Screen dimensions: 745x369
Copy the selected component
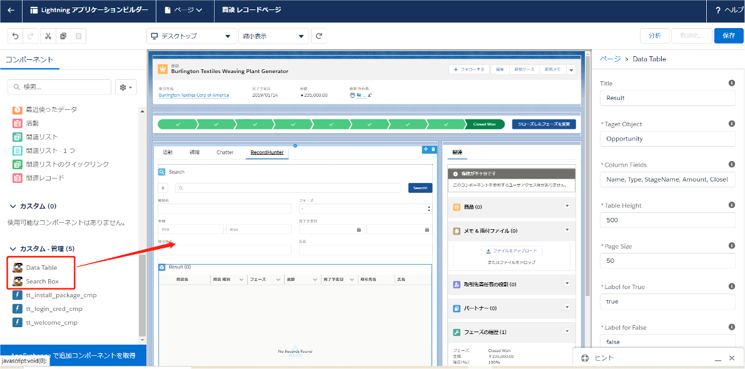[x=63, y=36]
